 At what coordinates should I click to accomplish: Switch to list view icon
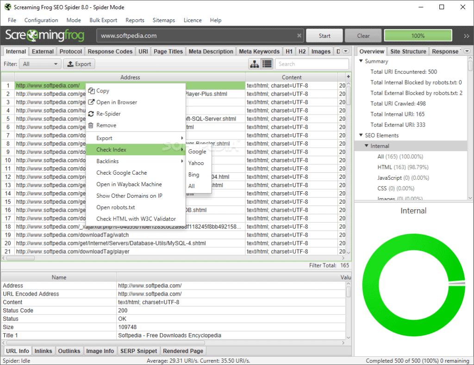click(267, 64)
